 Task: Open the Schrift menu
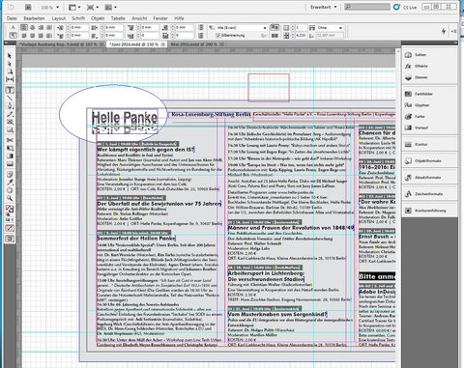[x=78, y=18]
